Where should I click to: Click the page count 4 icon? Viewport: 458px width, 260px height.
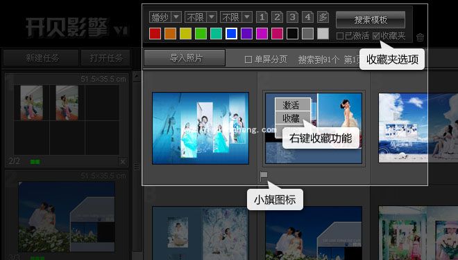(307, 17)
